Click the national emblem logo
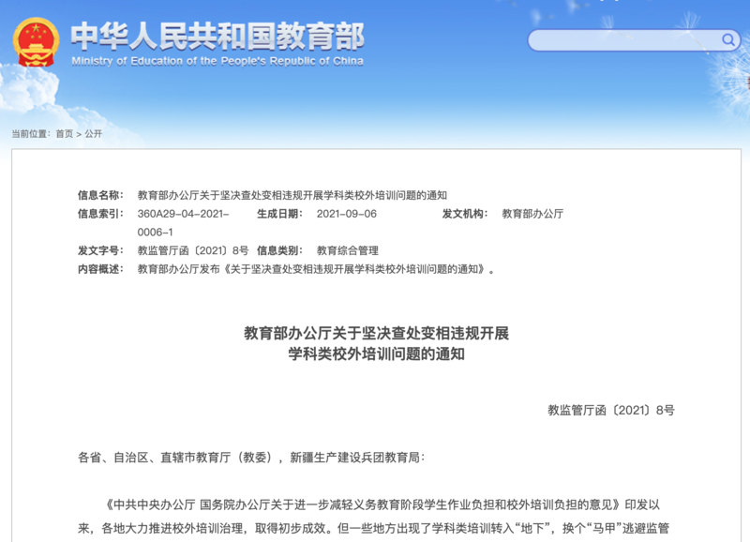Screen dimensions: 750x542 (37, 40)
